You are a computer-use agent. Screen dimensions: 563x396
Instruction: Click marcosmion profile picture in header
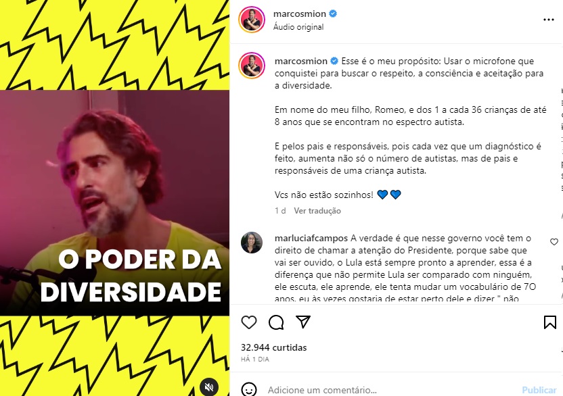[252, 20]
